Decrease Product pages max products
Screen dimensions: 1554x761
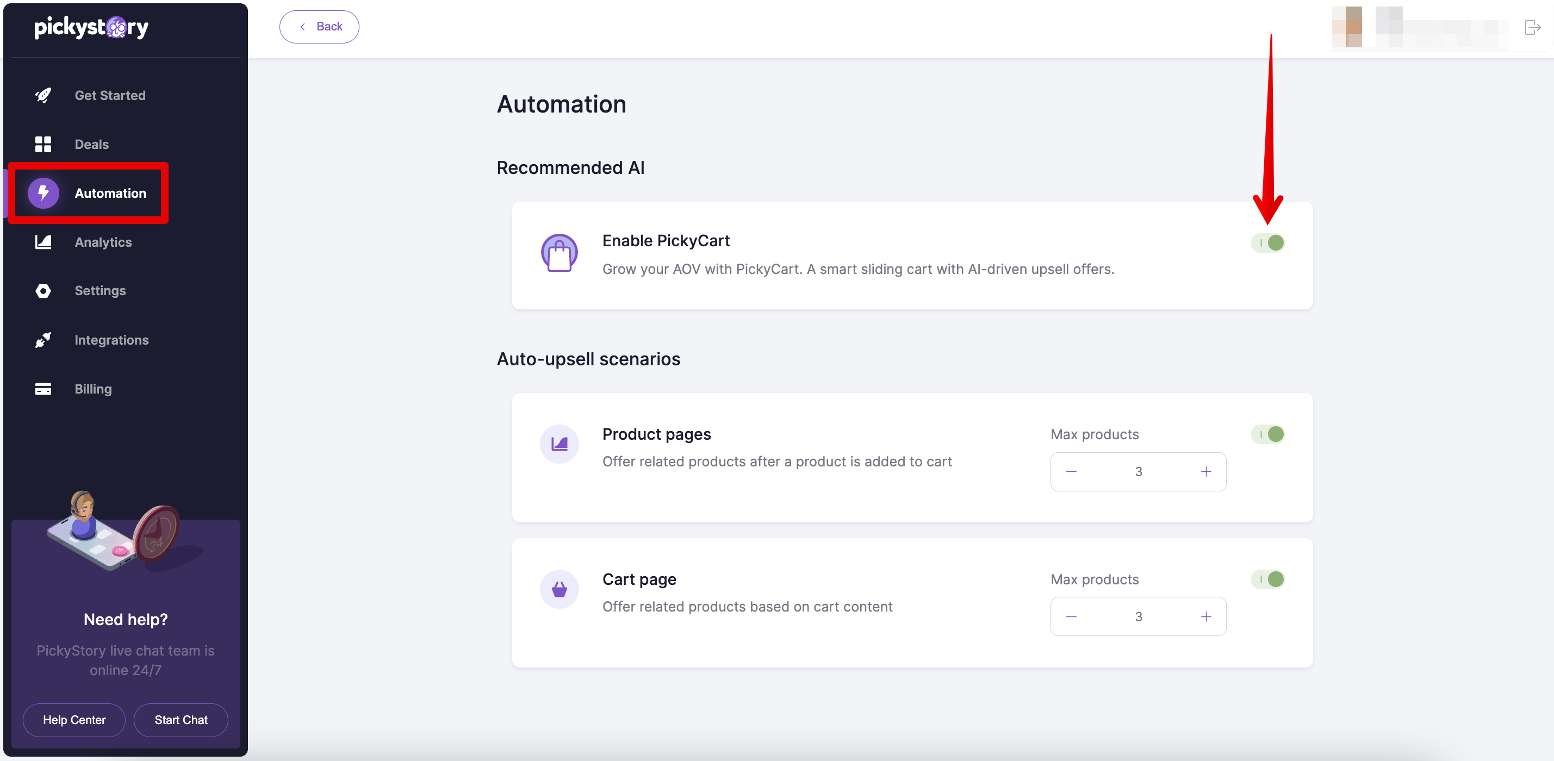pyautogui.click(x=1071, y=472)
